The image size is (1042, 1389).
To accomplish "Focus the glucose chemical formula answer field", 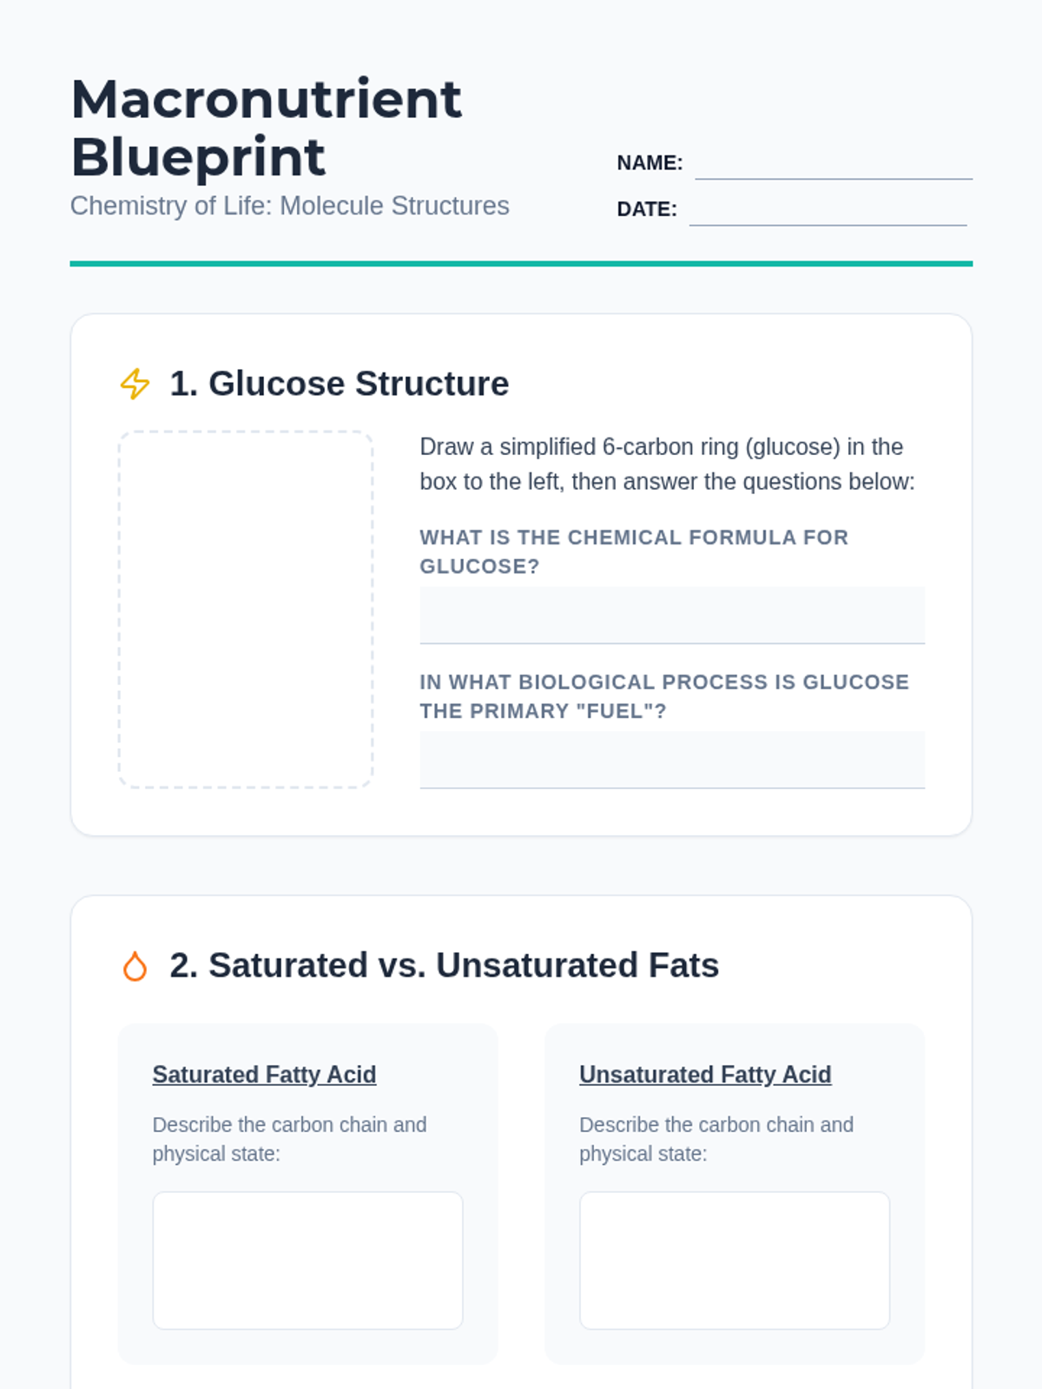I will coord(671,616).
